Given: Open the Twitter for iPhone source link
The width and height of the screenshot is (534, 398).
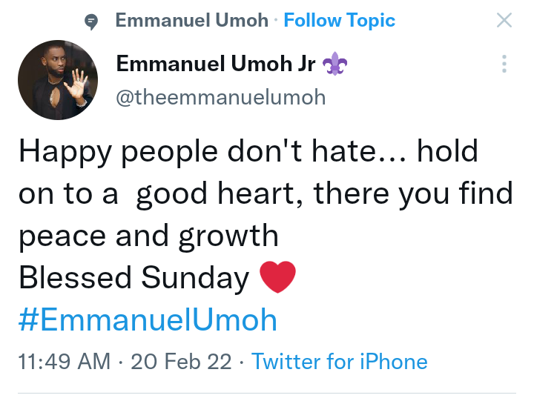Looking at the screenshot, I should coord(340,362).
